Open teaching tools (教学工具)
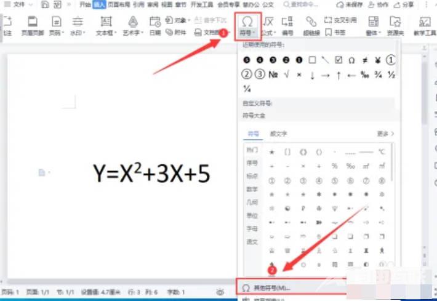This screenshot has height=301, width=437. click(425, 26)
